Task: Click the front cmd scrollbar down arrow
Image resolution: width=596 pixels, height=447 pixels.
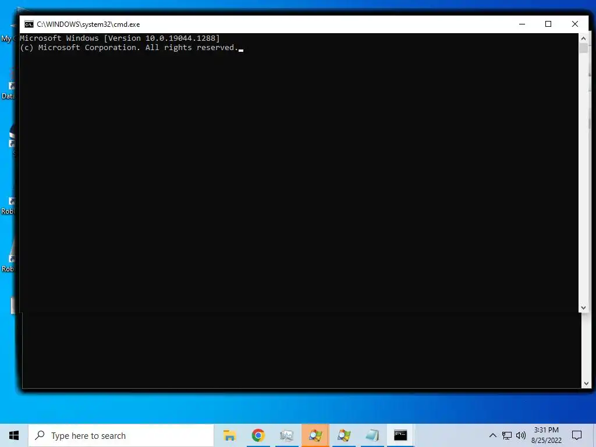Action: pyautogui.click(x=583, y=308)
